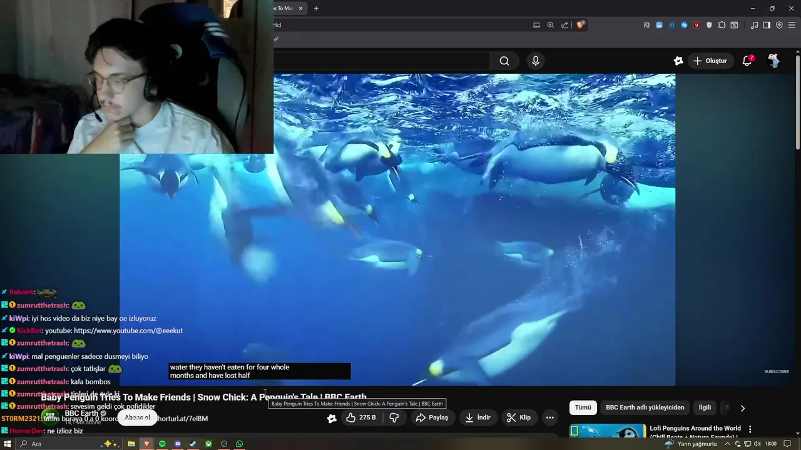Image resolution: width=801 pixels, height=450 pixels.
Task: Click the Klip scissors button
Action: [519, 417]
